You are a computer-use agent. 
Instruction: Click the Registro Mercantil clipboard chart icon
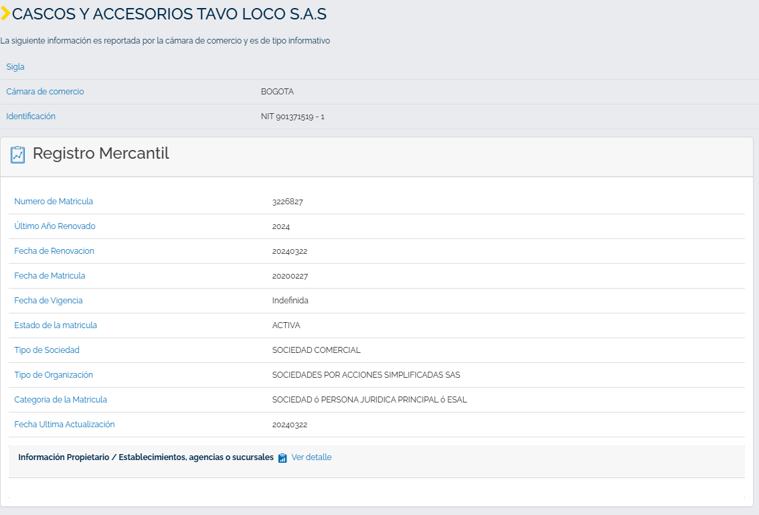18,155
